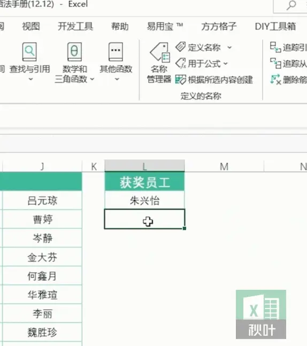Click the empty selected cell below 朱兴怡
Viewport: 307px width, 346px height.
click(x=144, y=219)
